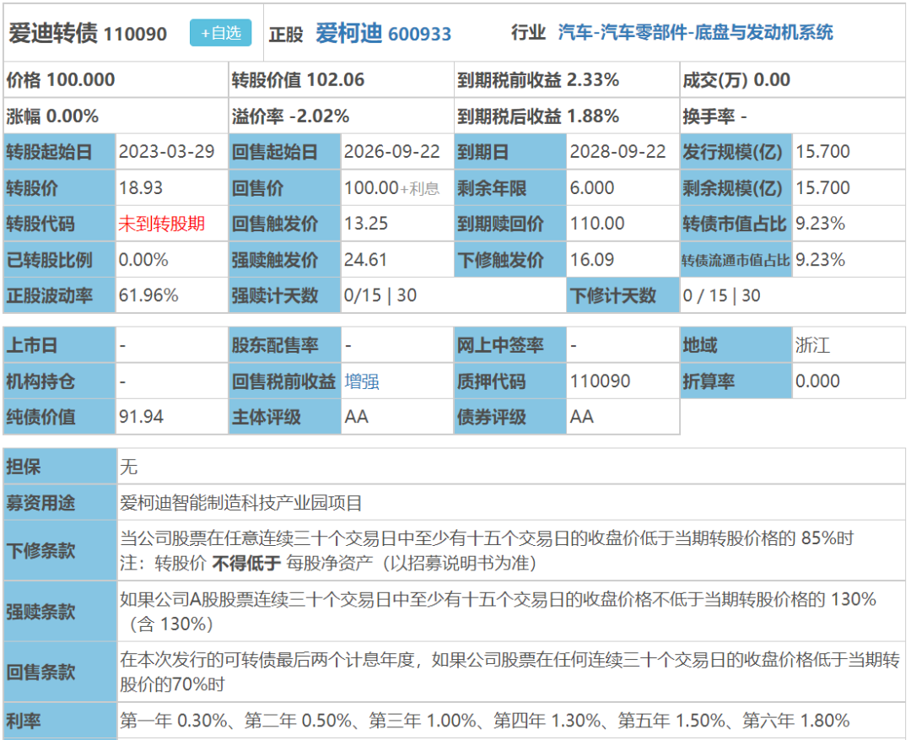
Task: Click 到期税后收益 1.88% cell
Action: click(x=567, y=116)
